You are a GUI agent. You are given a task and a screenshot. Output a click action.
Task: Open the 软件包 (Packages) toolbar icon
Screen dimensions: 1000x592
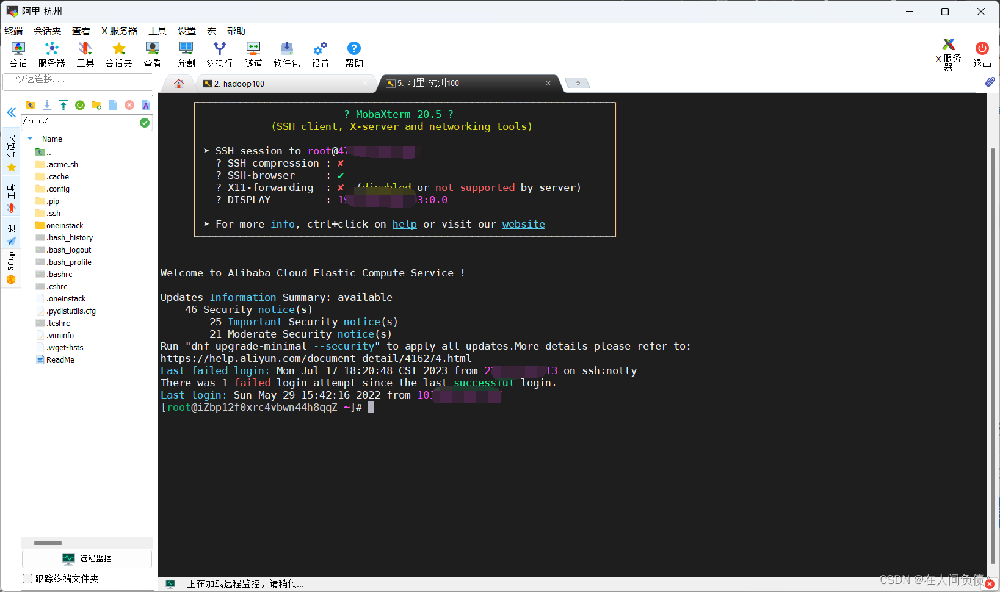coord(287,54)
